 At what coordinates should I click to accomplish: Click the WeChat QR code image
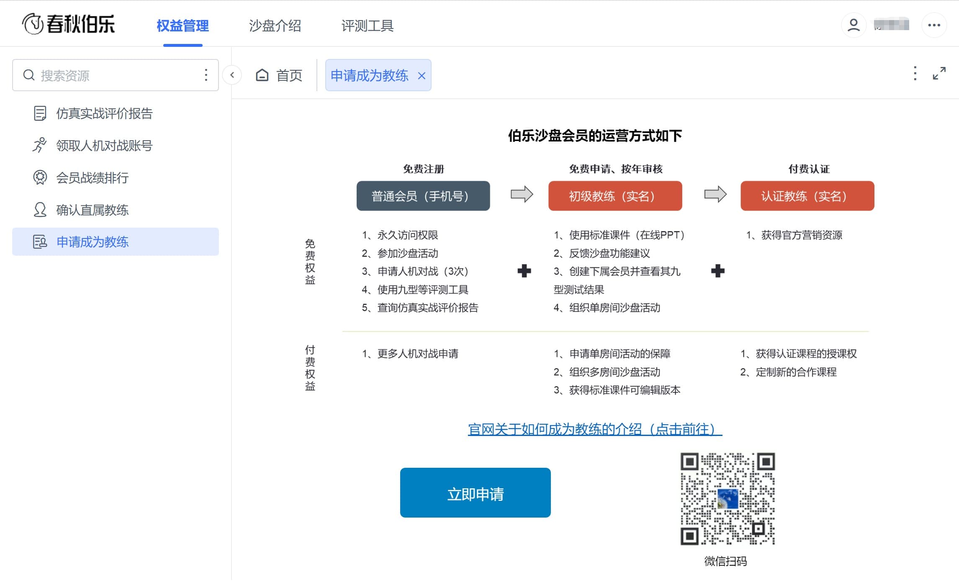point(728,498)
